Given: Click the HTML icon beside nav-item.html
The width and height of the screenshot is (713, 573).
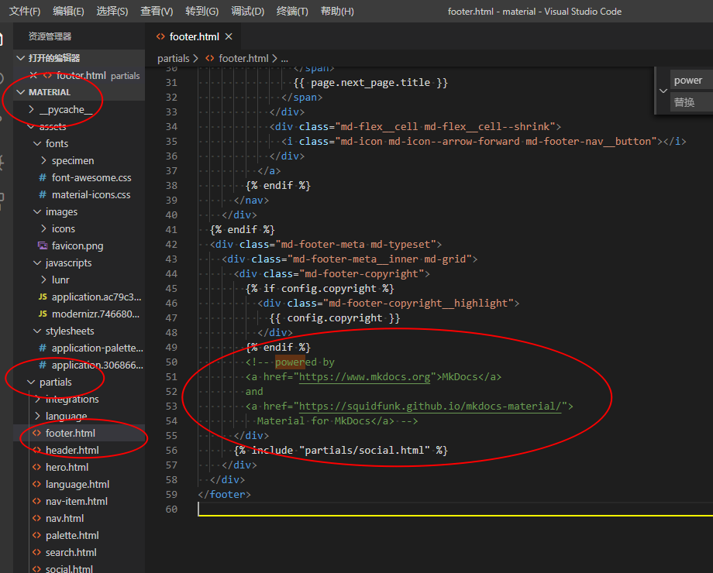Looking at the screenshot, I should pyautogui.click(x=36, y=501).
